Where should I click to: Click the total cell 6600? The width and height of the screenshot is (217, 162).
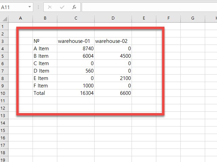tap(113, 93)
